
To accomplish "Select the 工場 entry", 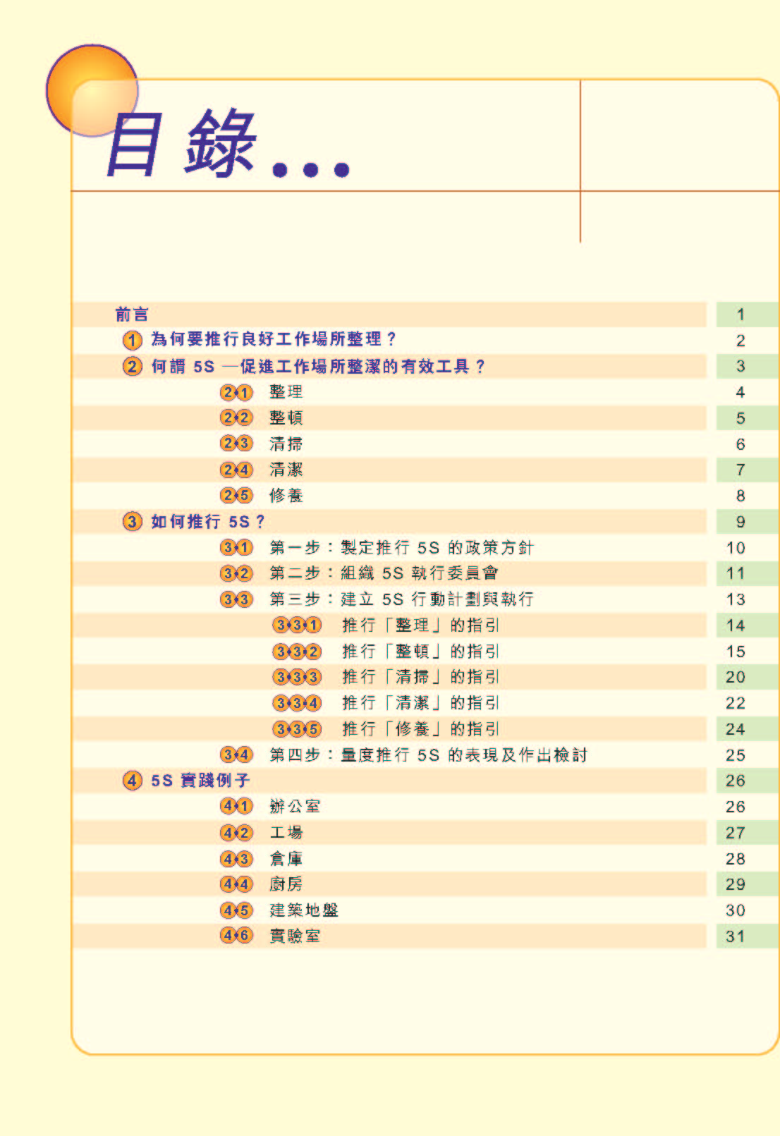I will [286, 833].
